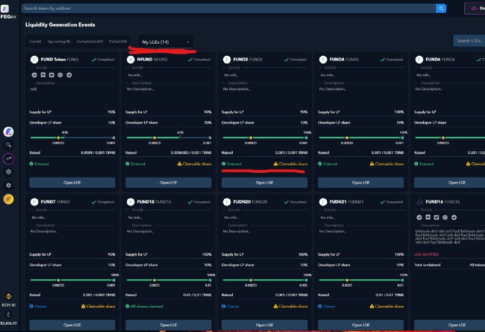
Task: Click the FUND15 raise progress bar
Action: 169,280
